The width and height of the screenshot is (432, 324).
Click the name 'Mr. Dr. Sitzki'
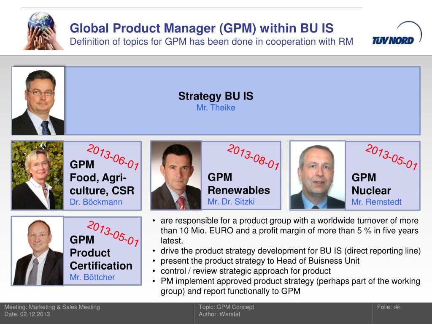231,202
